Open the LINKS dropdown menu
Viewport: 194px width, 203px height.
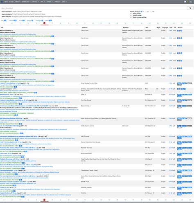pos(64,2)
